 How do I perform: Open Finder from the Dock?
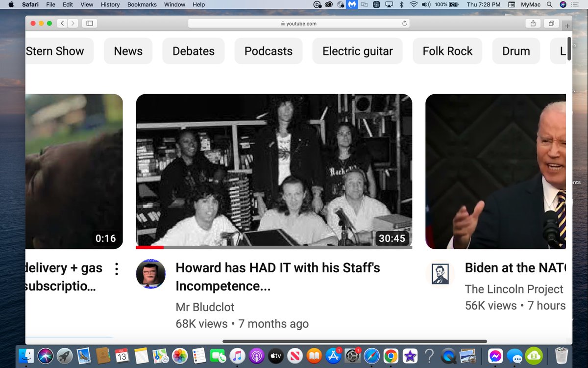[x=25, y=355]
